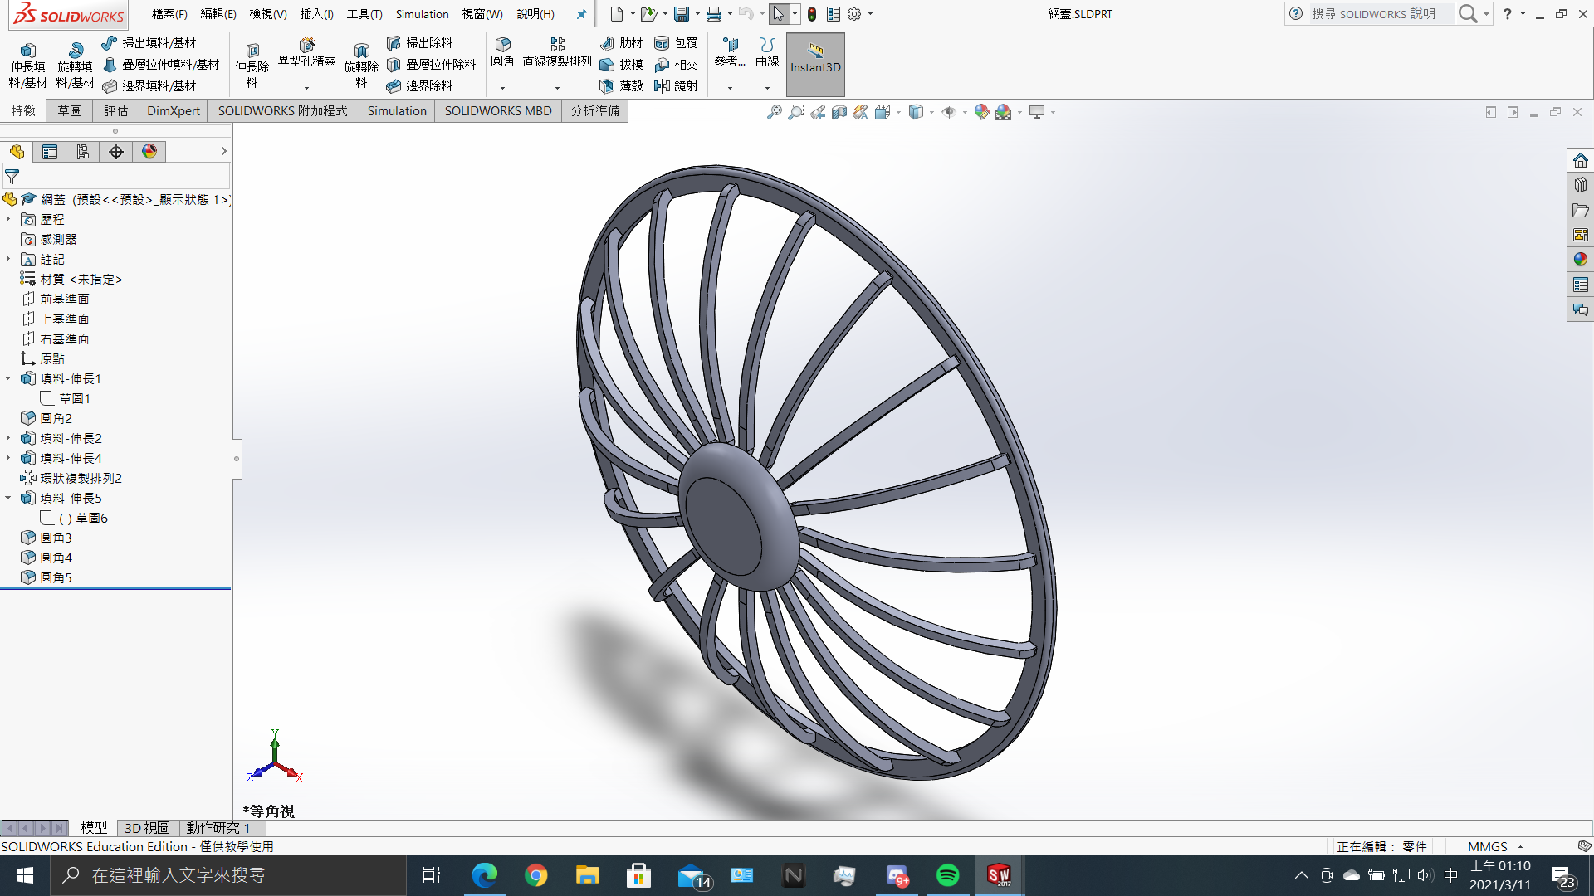Click the Zoom to Fit magnifier icon
This screenshot has height=896, width=1594.
click(774, 112)
